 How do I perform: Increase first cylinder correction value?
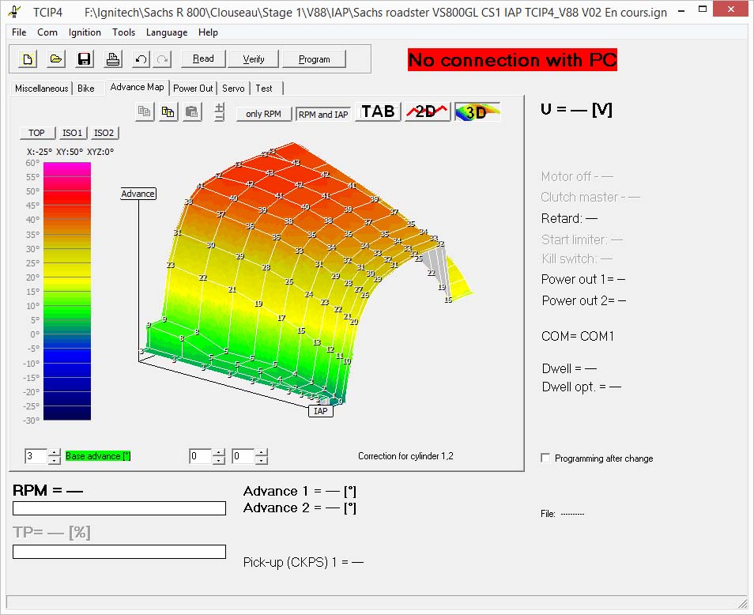pos(219,452)
